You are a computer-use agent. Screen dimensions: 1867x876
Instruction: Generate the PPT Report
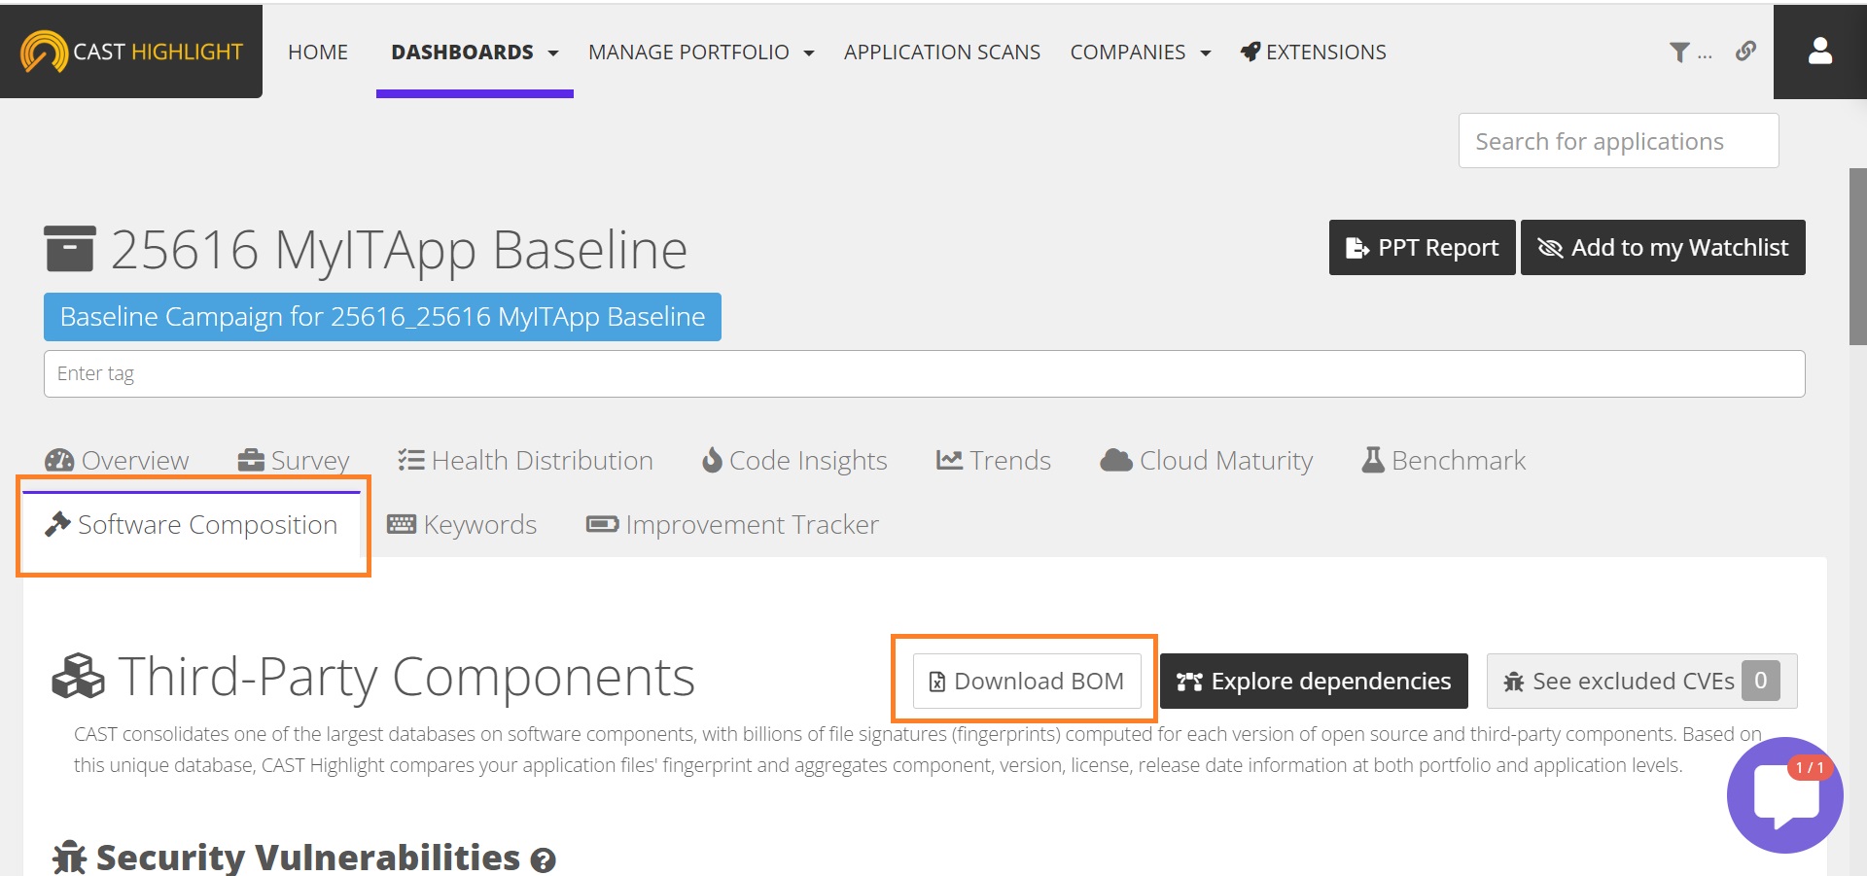(1422, 248)
